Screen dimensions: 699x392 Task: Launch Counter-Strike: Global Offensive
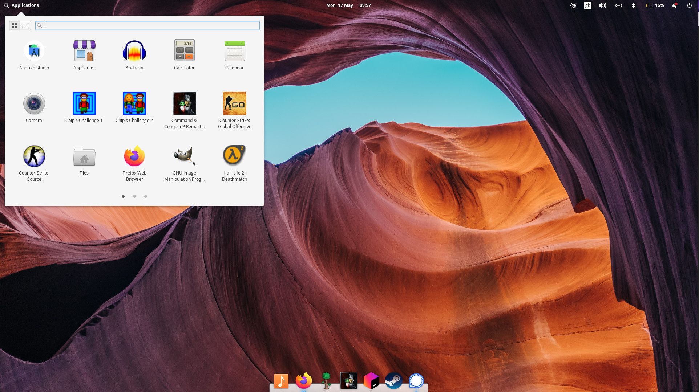pyautogui.click(x=234, y=111)
